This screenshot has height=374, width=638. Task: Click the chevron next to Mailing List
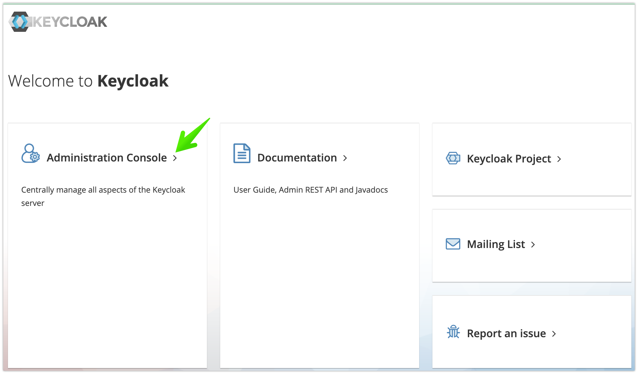coord(533,245)
